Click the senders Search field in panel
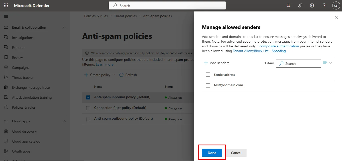The image size is (342, 161). 299,63
